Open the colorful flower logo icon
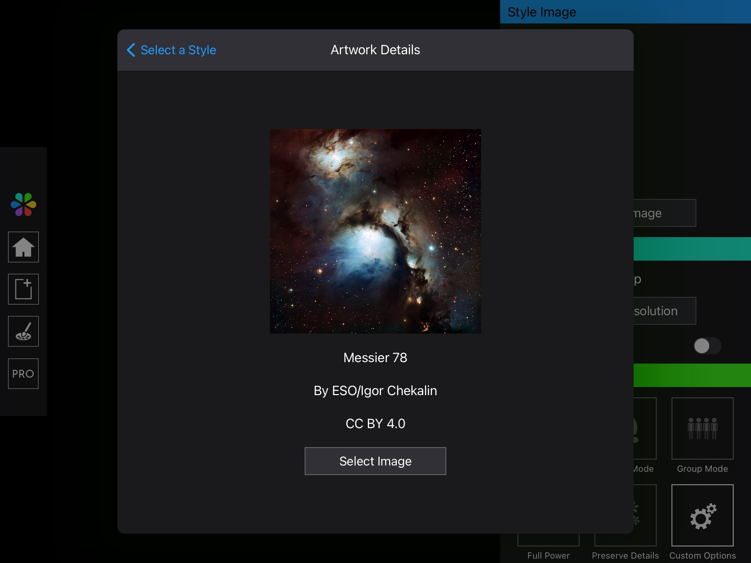 click(23, 204)
